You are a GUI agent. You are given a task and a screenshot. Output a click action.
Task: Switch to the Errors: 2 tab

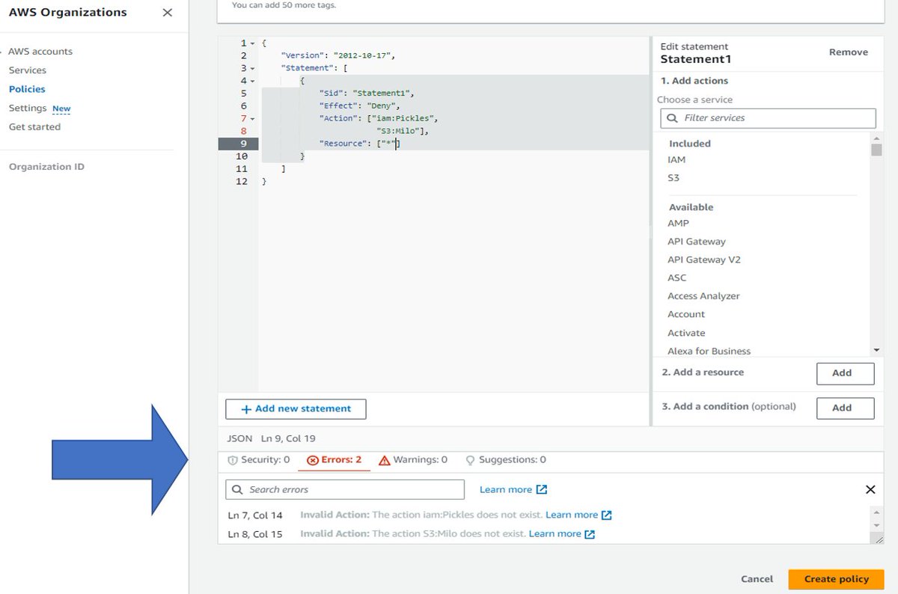[x=335, y=460]
